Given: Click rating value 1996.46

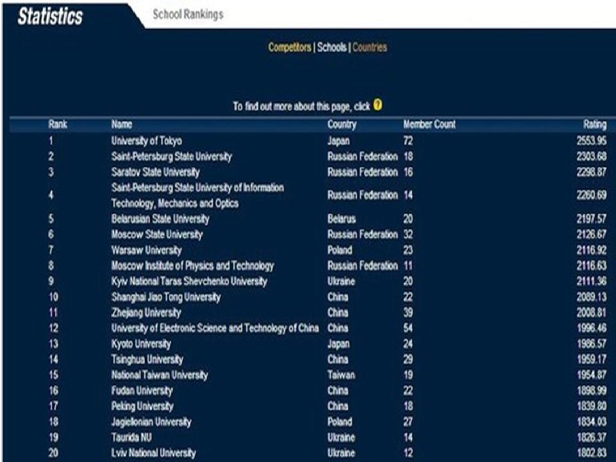Looking at the screenshot, I should coord(591,328).
